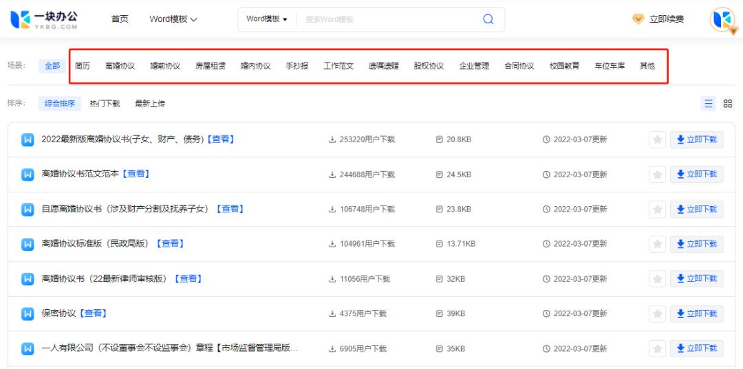Image resolution: width=743 pixels, height=369 pixels.
Task: Favorite star for 离婚协议书（22最新律师审核版）
Action: click(657, 279)
